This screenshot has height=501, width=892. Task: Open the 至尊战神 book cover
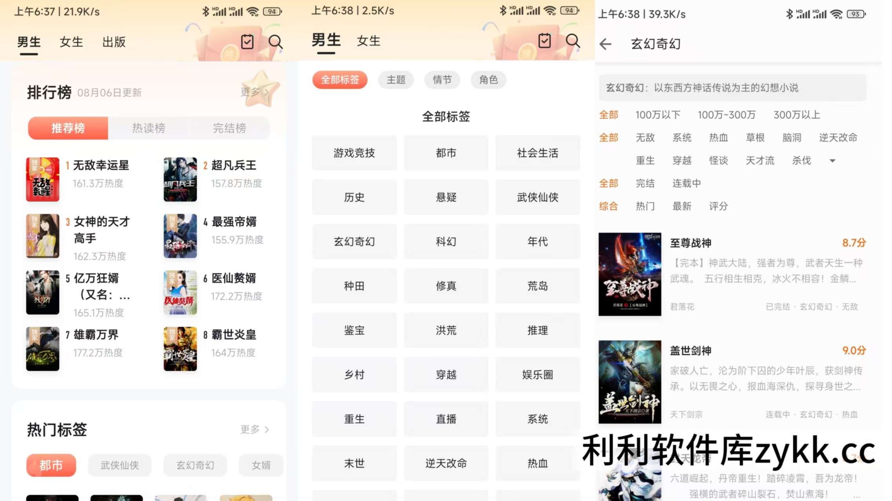pyautogui.click(x=630, y=274)
